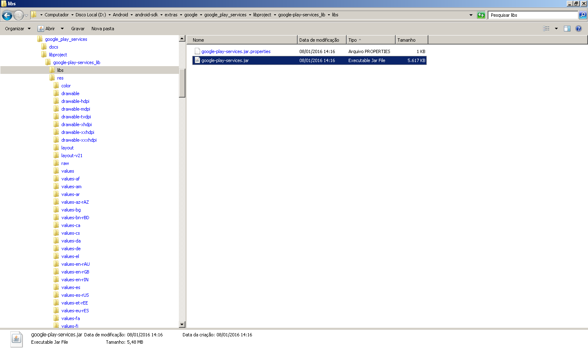This screenshot has height=349, width=588.
Task: Click the drawable folder icon
Action: (56, 93)
